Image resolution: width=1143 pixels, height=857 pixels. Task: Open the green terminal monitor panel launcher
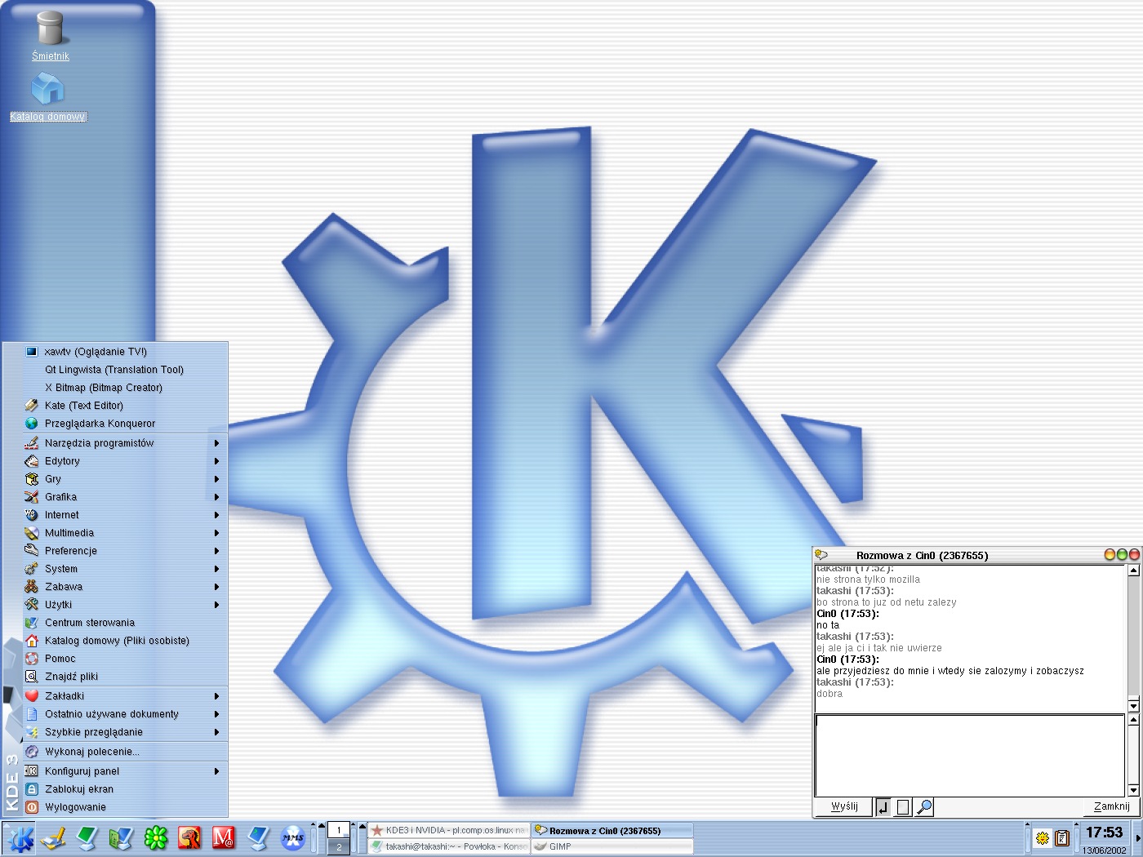tap(87, 838)
